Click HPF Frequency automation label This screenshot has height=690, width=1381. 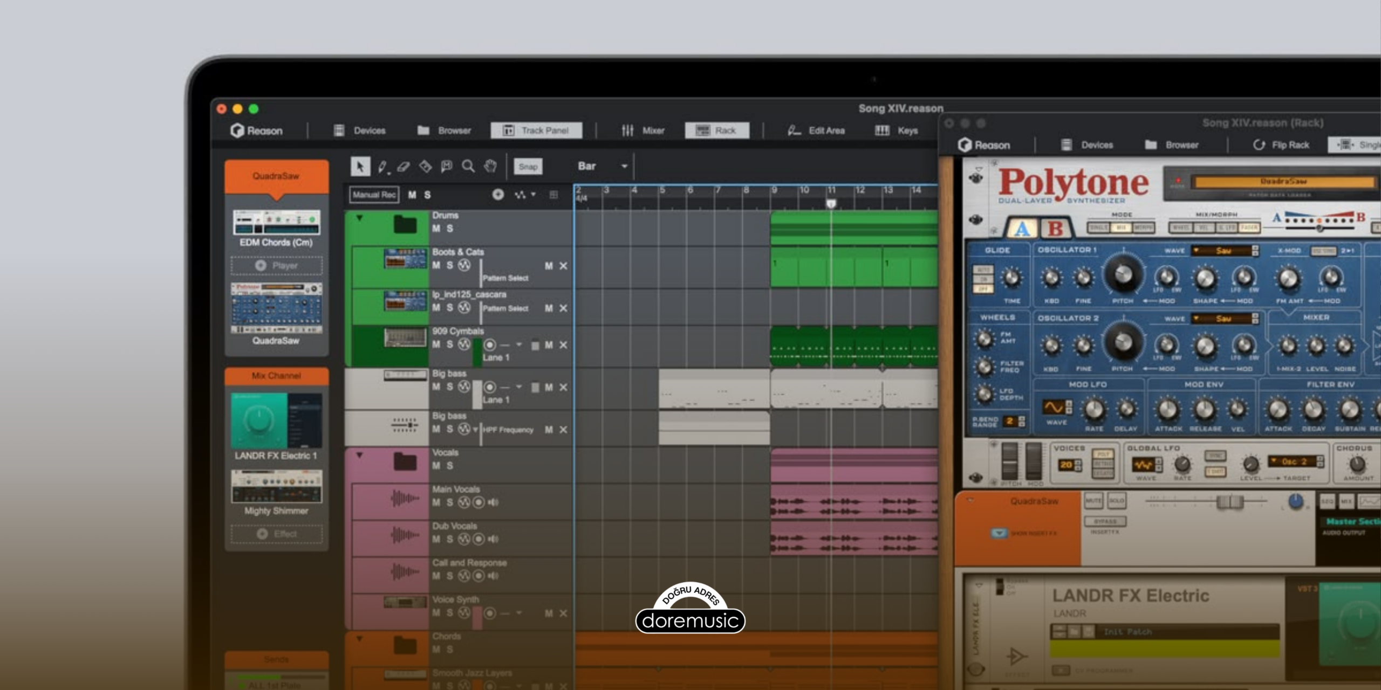tap(508, 430)
